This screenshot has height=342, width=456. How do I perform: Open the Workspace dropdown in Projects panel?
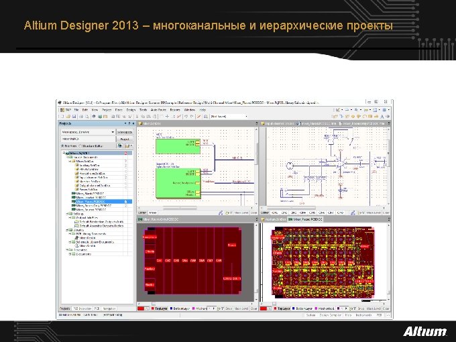[x=113, y=132]
